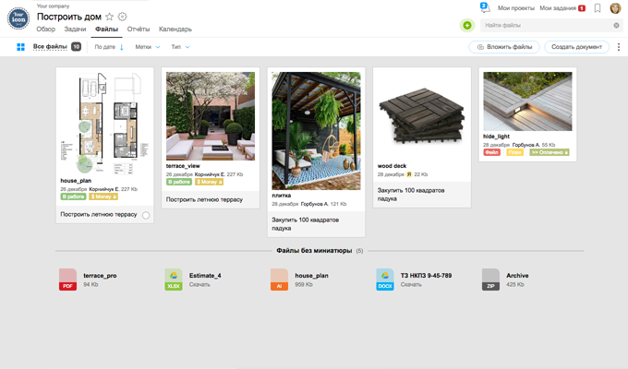This screenshot has width=628, height=369.
Task: Open the Отчёты tab
Action: click(139, 30)
